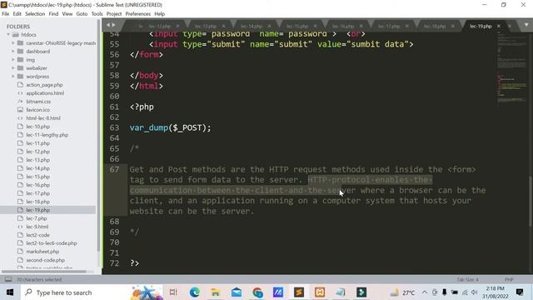Image resolution: width=533 pixels, height=300 pixels.
Task: Expand the carestar-OhioRISE-legacy folder
Action: tap(13, 42)
